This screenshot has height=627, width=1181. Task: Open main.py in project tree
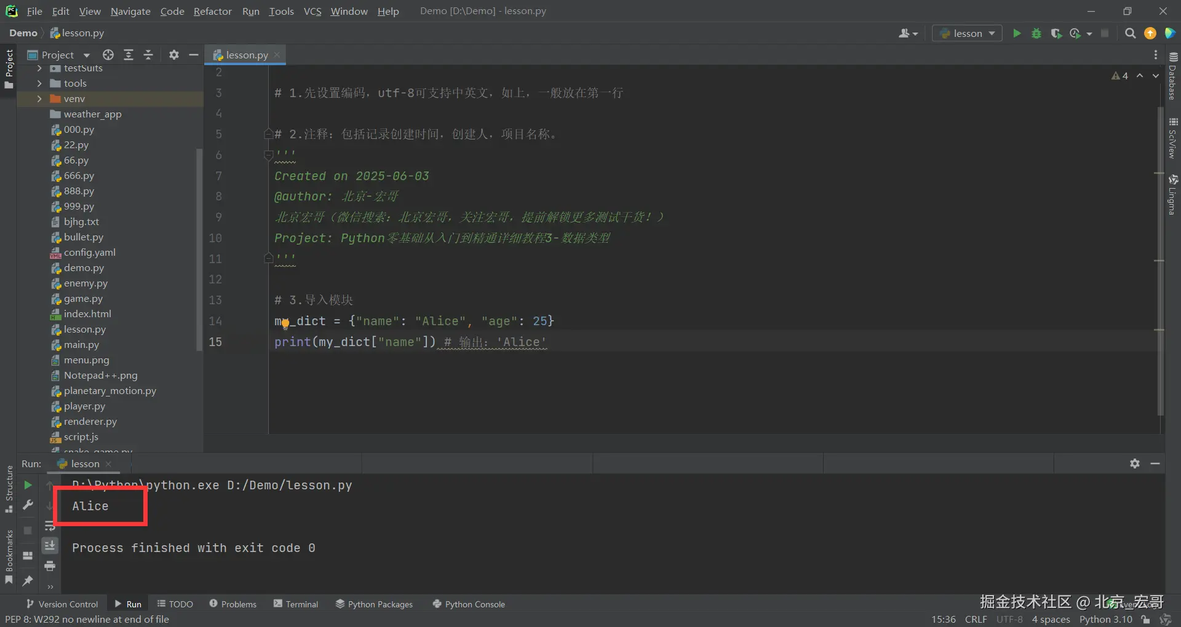click(81, 344)
